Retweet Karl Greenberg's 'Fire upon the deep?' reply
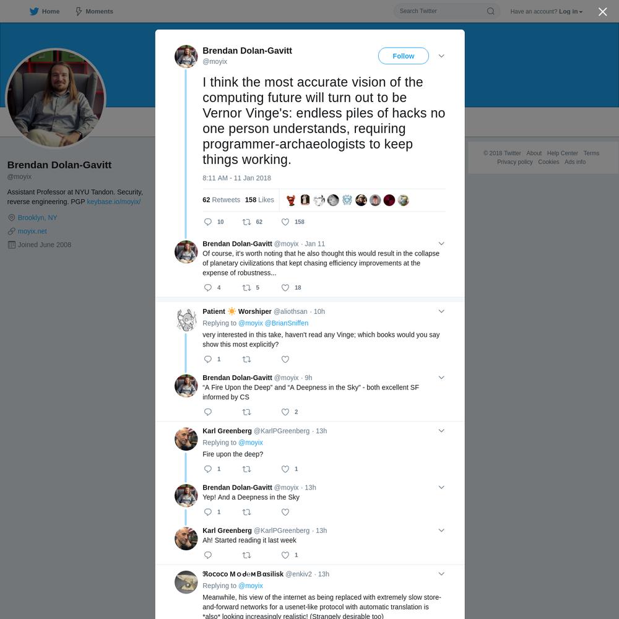 [246, 469]
